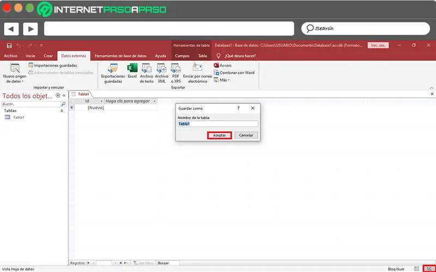Viewport: 436px width, 272px height.
Task: Open Herramientas de base de datos tab
Action: (120, 56)
